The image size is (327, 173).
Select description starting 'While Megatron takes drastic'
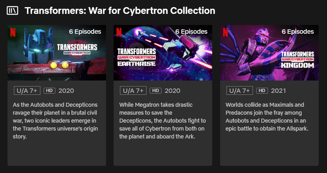click(162, 121)
